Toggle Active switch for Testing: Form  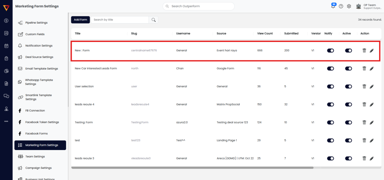coord(348,122)
